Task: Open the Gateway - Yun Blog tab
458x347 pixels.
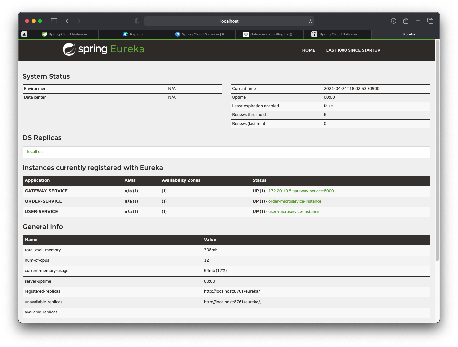Action: (269, 34)
